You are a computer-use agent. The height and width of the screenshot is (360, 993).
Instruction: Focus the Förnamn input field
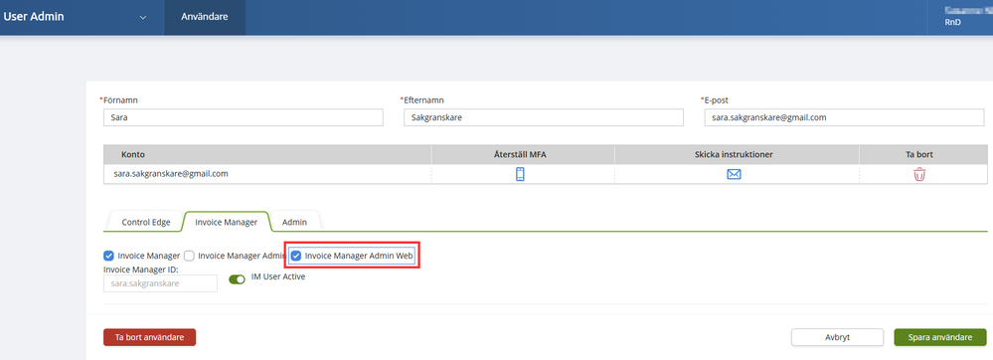click(x=244, y=118)
